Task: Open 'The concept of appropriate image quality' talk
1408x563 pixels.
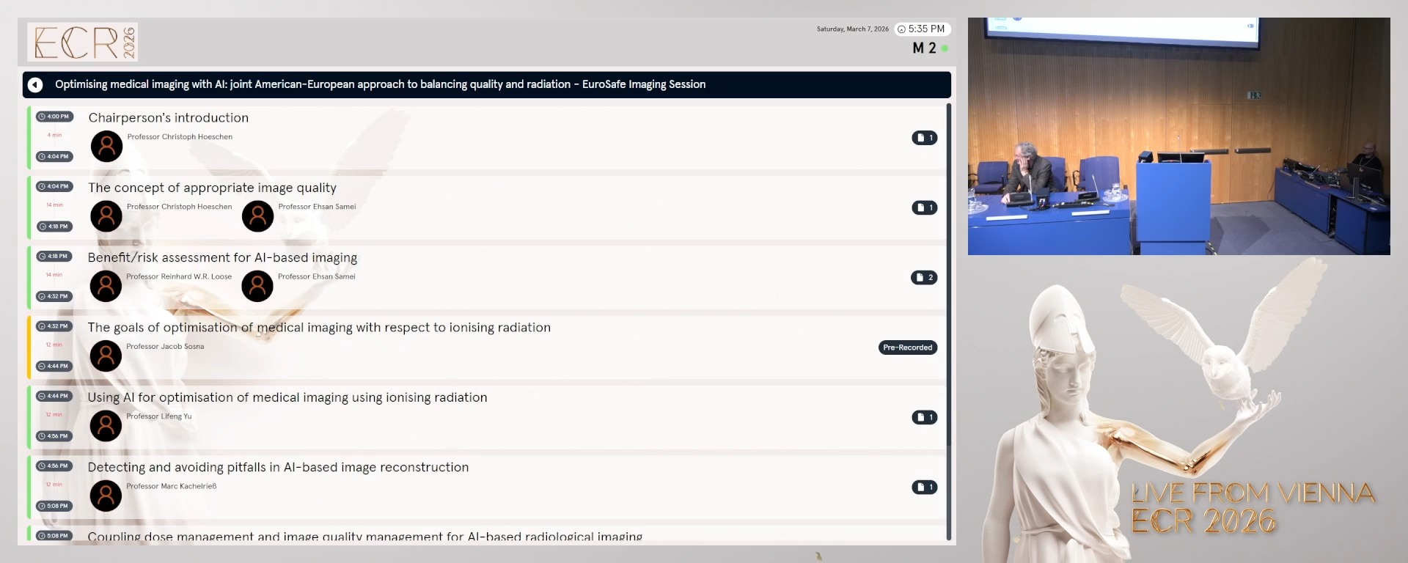Action: 212,188
